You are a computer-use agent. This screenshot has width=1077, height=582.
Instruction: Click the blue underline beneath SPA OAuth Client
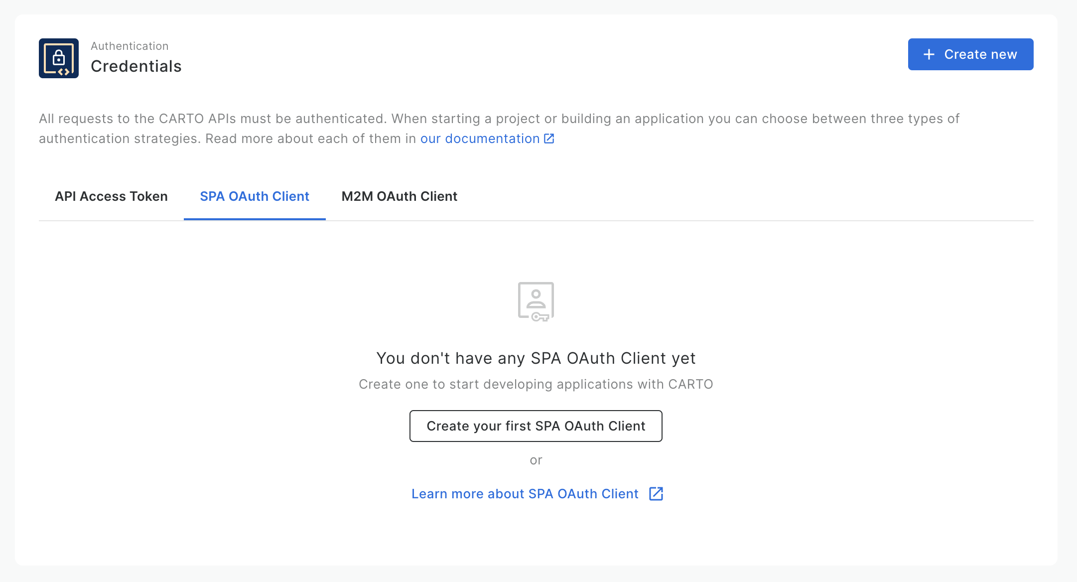pyautogui.click(x=255, y=219)
